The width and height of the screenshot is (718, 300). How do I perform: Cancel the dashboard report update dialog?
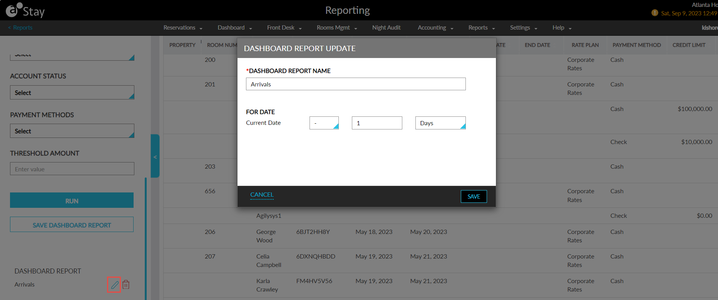[x=262, y=195]
